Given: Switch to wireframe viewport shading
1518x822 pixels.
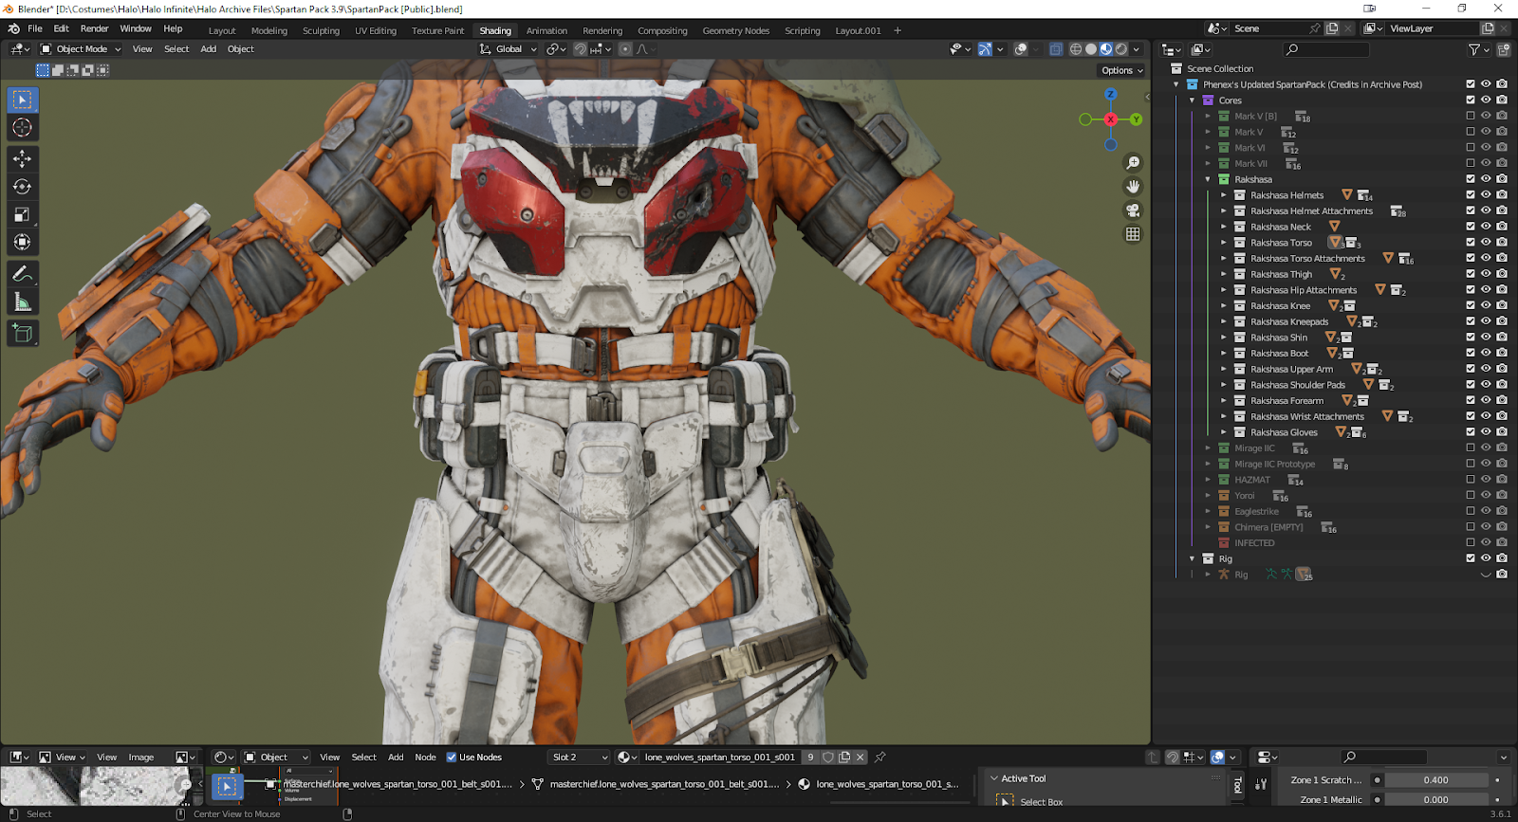Looking at the screenshot, I should pyautogui.click(x=1076, y=49).
